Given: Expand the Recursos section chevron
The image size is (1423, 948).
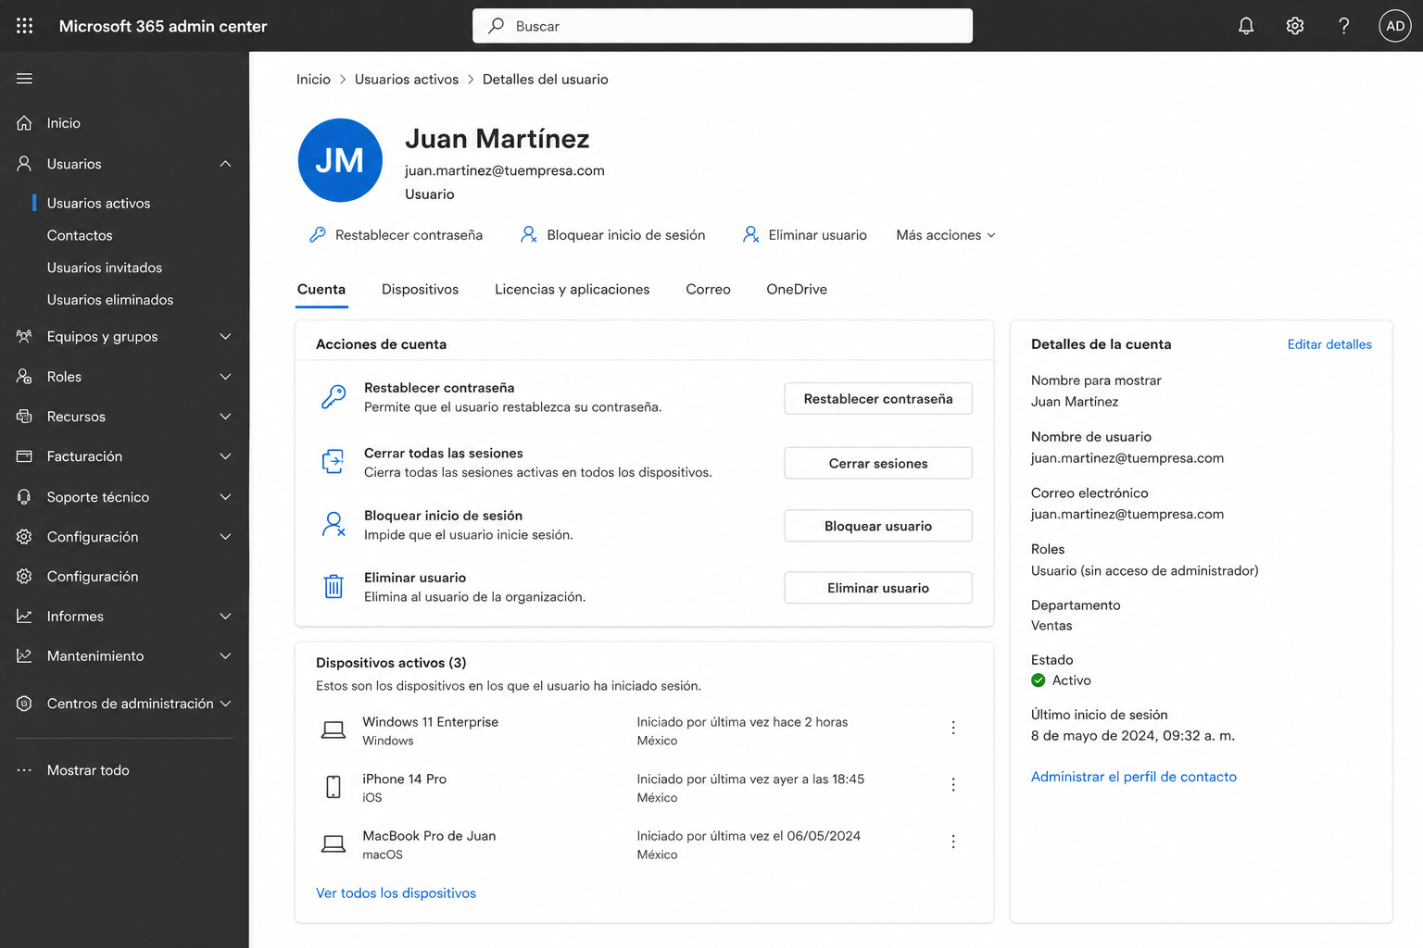Looking at the screenshot, I should click(225, 417).
